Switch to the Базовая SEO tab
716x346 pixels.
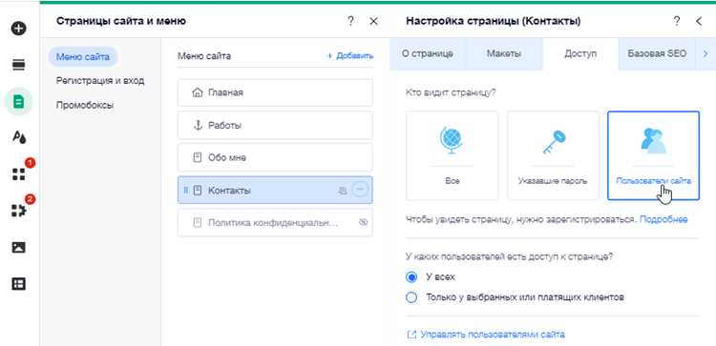657,53
